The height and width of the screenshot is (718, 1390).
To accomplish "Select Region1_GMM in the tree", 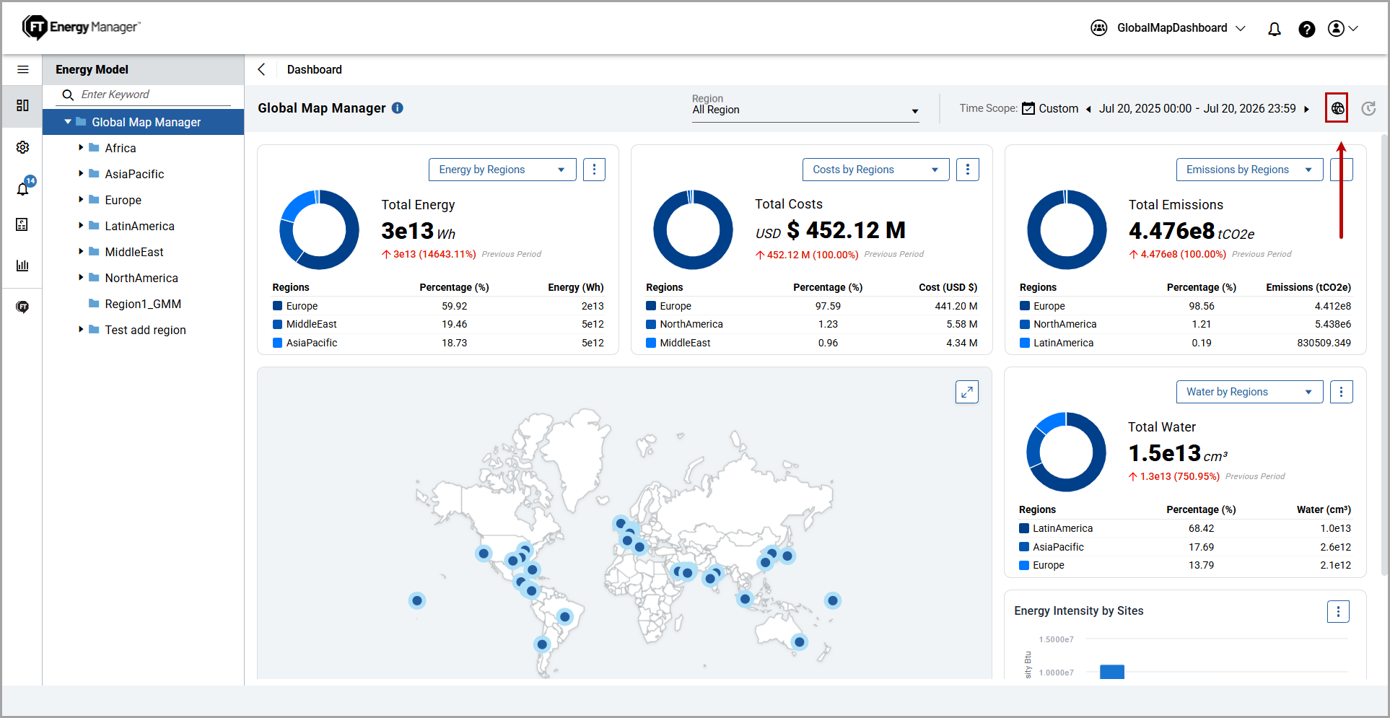I will point(143,304).
